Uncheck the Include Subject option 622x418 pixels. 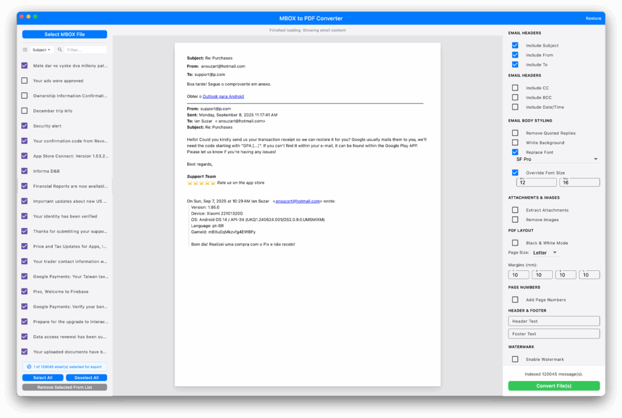pos(515,46)
